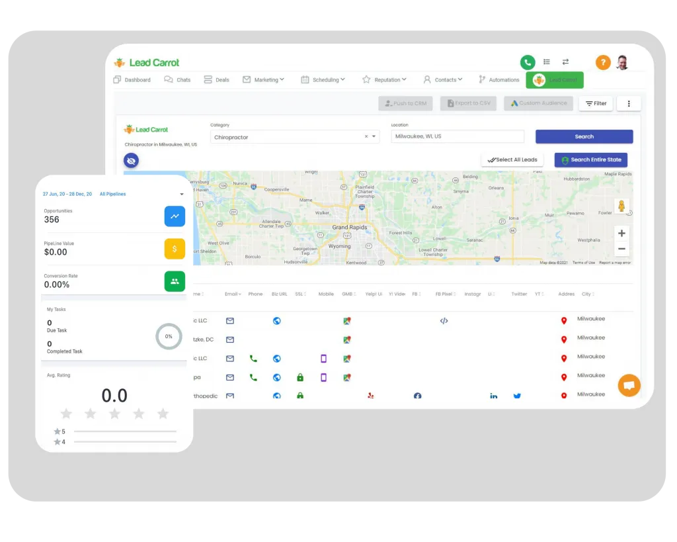Click the Street View pegman on map
This screenshot has height=542, width=677.
pyautogui.click(x=621, y=206)
